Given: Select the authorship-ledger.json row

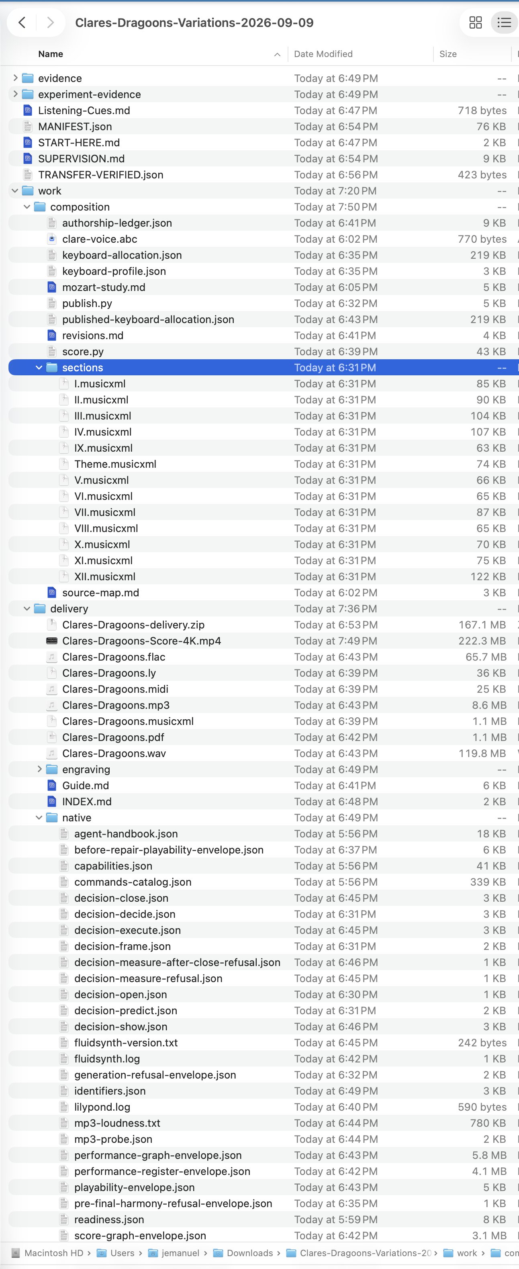Looking at the screenshot, I should click(264, 223).
